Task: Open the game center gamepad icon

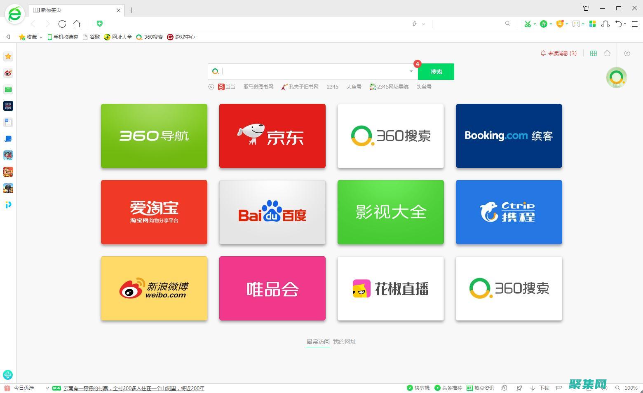Action: click(576, 24)
